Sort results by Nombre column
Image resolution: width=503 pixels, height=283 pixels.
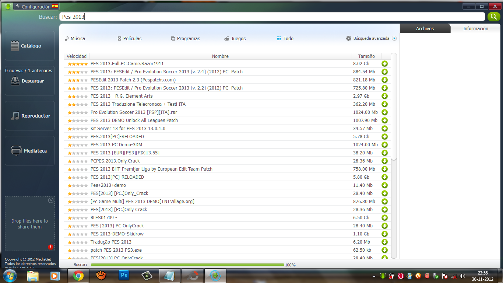[x=220, y=56]
